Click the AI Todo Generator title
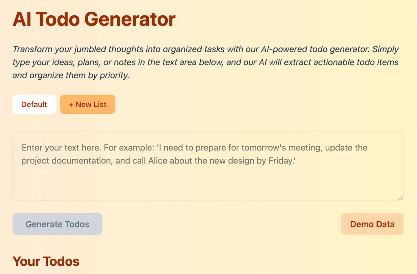 (94, 19)
